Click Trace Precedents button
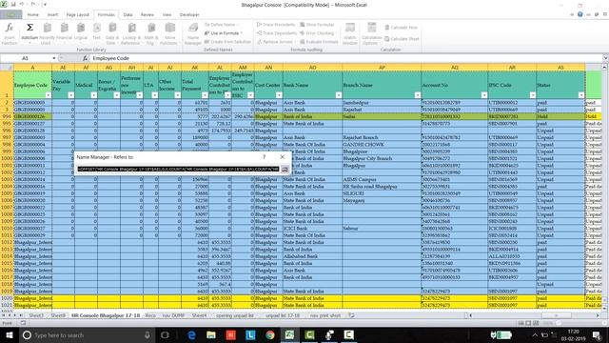This screenshot has width=609, height=343. tap(276, 25)
